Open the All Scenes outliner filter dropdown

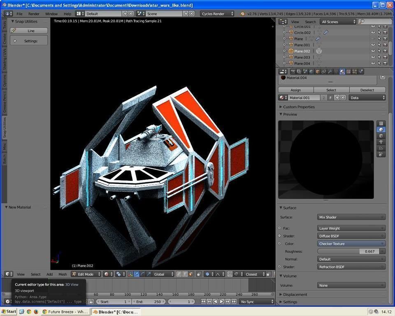click(338, 22)
